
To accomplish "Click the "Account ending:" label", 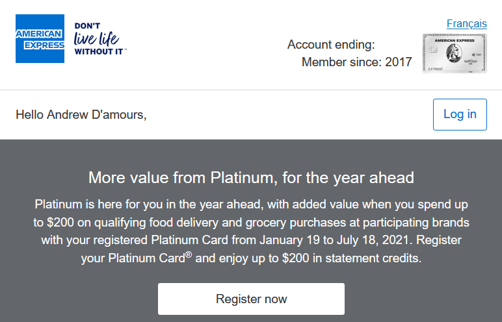I will point(331,44).
